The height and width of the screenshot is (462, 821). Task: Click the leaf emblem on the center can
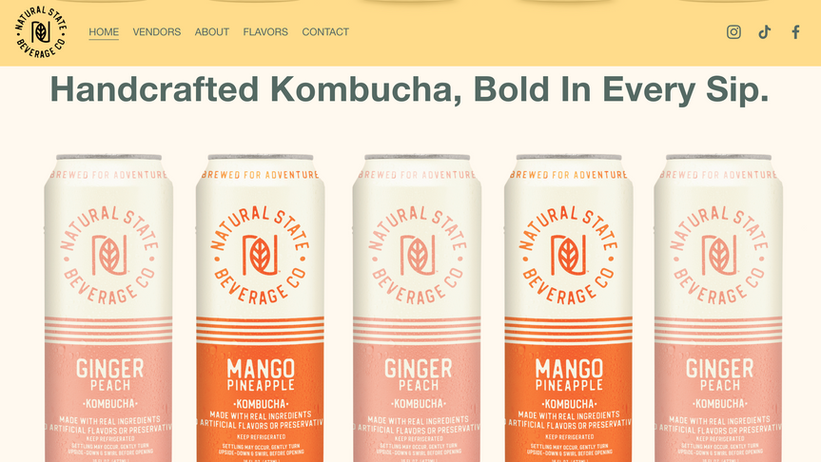pyautogui.click(x=418, y=256)
